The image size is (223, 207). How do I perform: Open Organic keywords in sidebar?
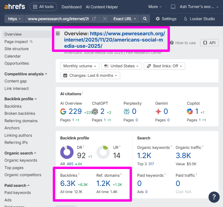click(x=21, y=160)
